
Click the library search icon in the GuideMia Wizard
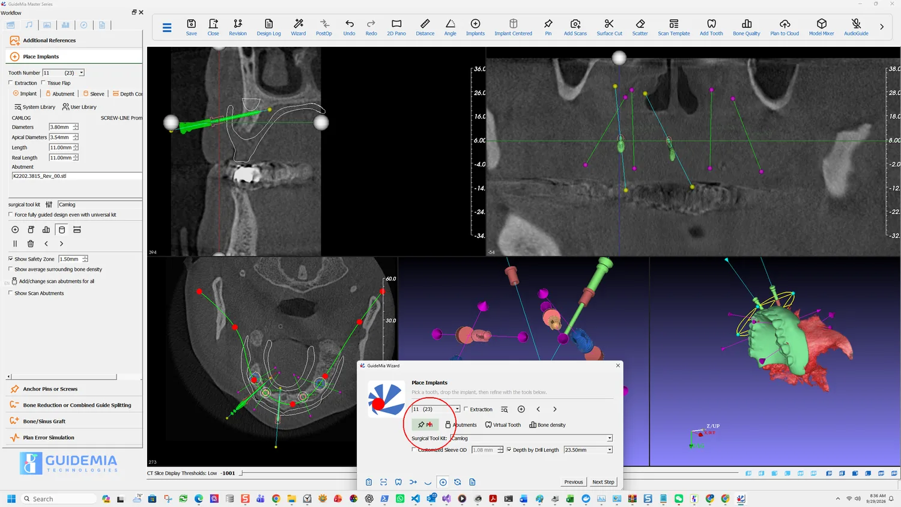(x=505, y=409)
